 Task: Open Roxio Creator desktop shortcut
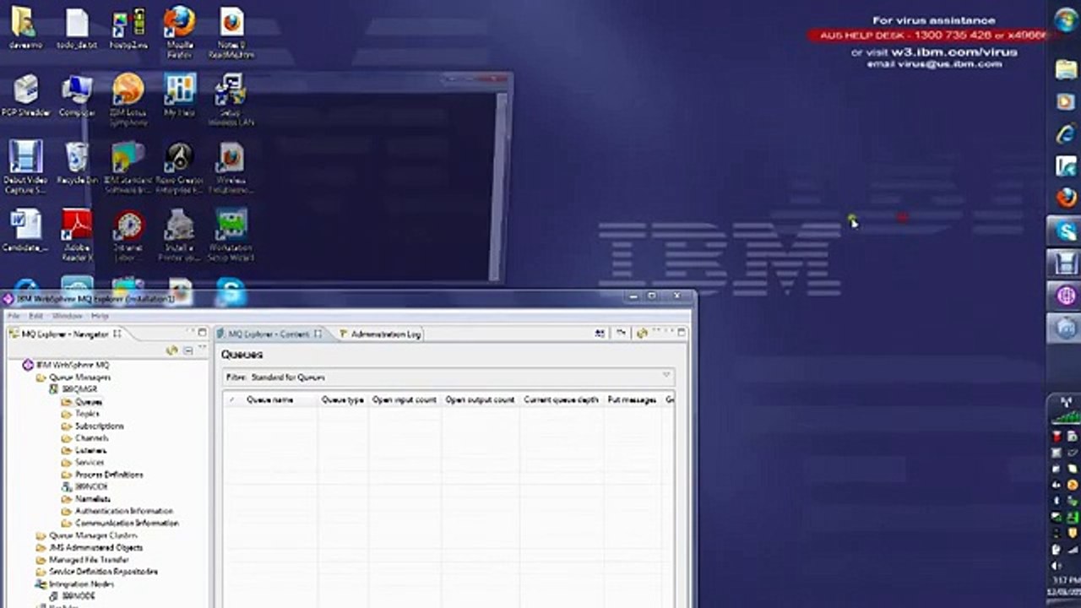tap(179, 167)
